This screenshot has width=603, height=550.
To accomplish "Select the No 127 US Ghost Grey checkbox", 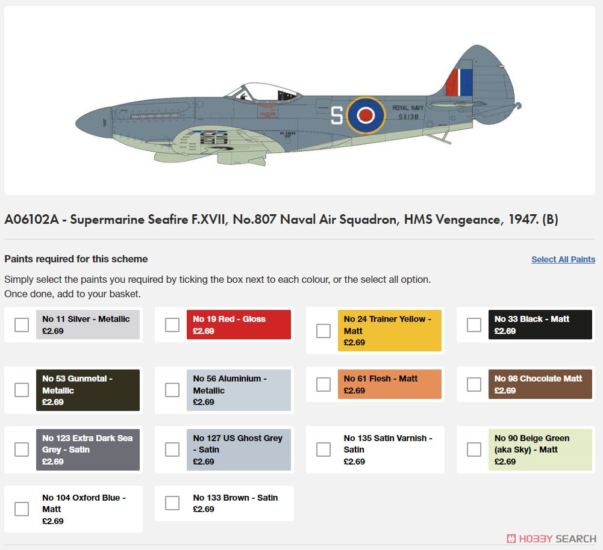I will [x=172, y=450].
